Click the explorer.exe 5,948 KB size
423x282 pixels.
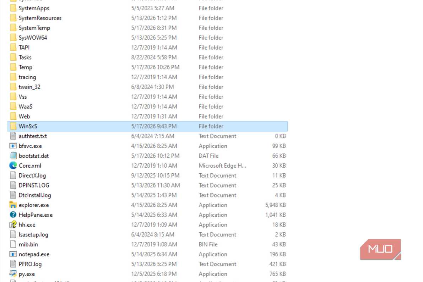[276, 205]
